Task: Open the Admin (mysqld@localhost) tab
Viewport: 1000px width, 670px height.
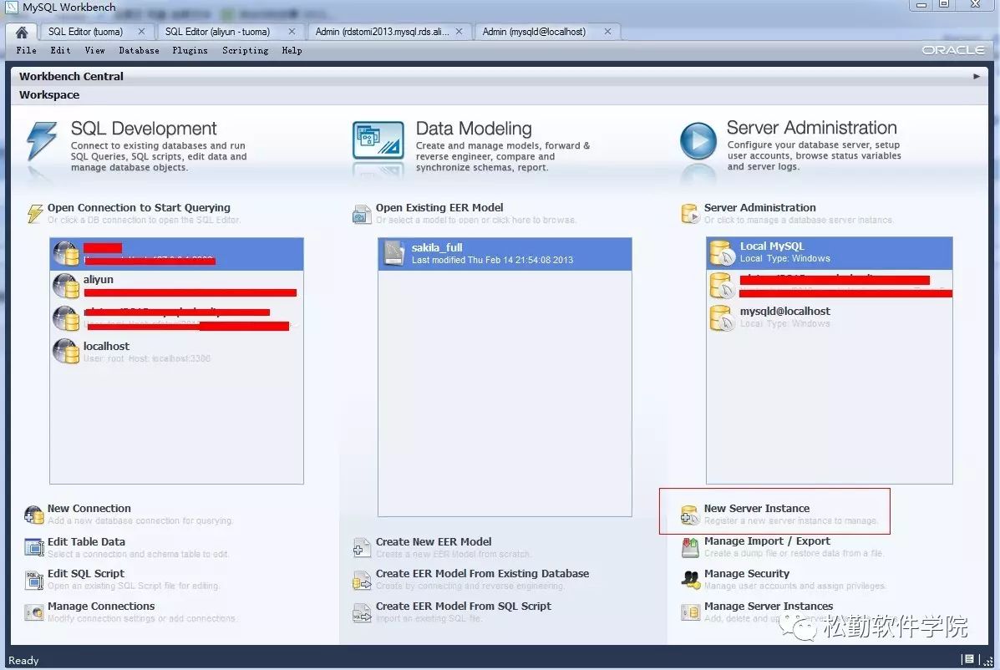Action: (x=534, y=31)
